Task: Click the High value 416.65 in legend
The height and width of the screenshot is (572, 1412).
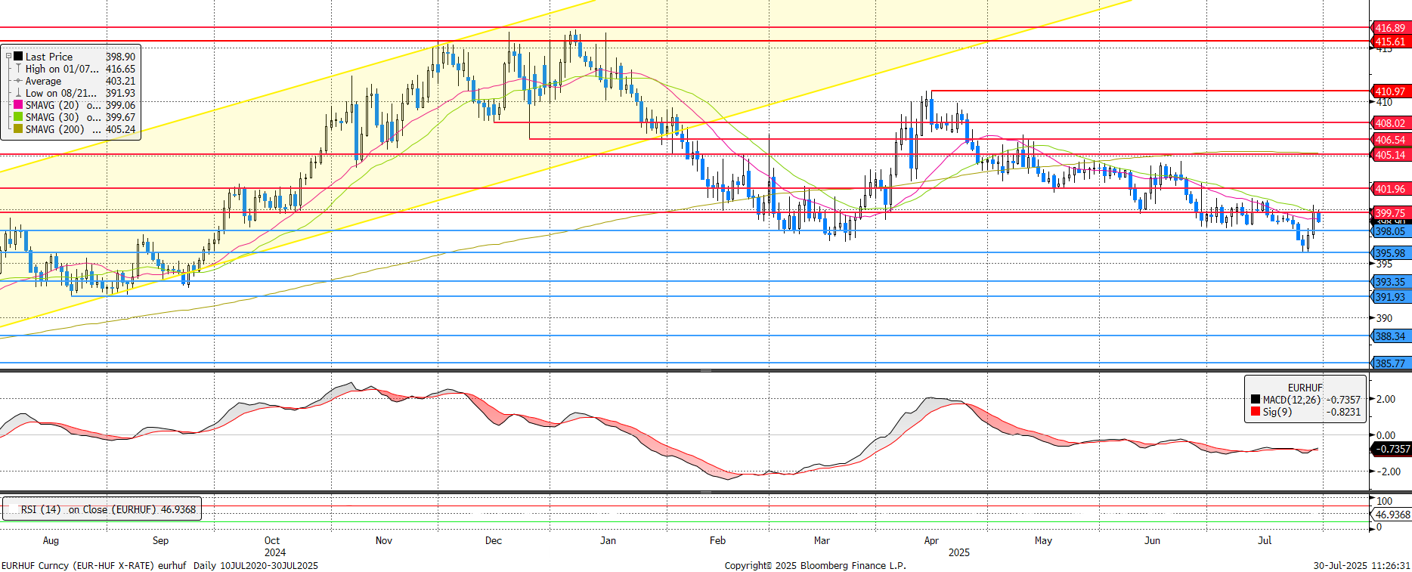Action: click(x=120, y=69)
